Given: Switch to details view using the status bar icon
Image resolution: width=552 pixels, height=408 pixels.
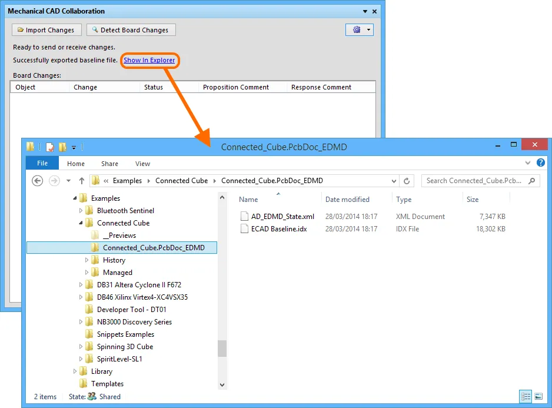Looking at the screenshot, I should [526, 396].
